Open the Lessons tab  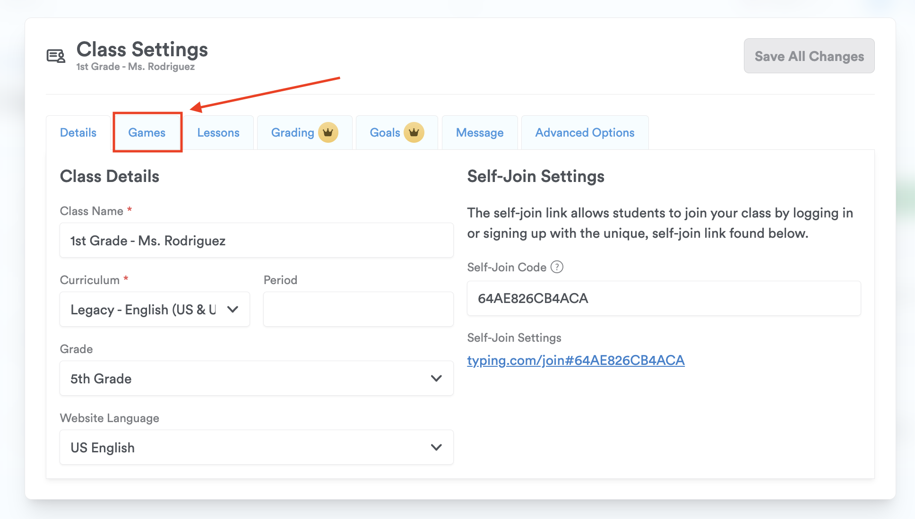coord(218,132)
